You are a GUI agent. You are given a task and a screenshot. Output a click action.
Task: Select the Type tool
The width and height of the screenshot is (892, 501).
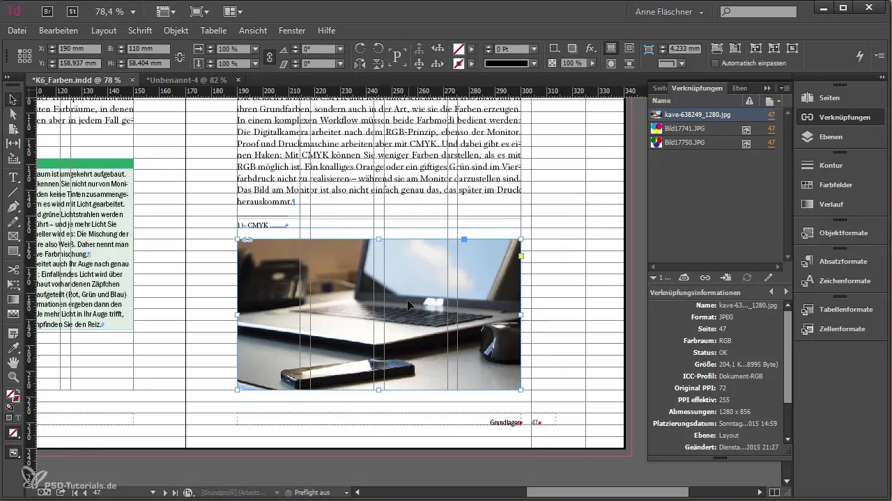coord(13,177)
